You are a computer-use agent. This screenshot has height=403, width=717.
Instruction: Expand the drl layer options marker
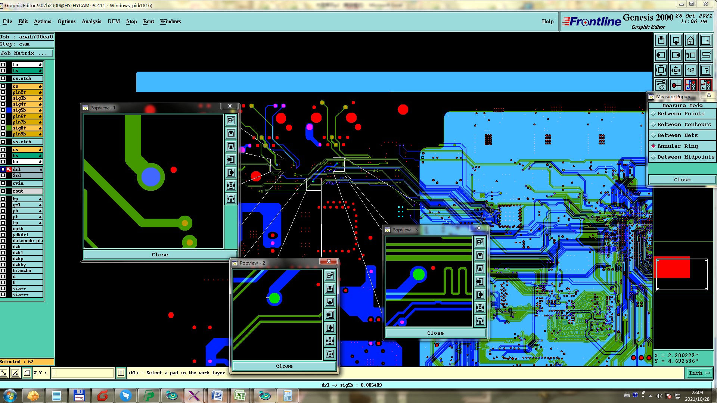pos(41,169)
